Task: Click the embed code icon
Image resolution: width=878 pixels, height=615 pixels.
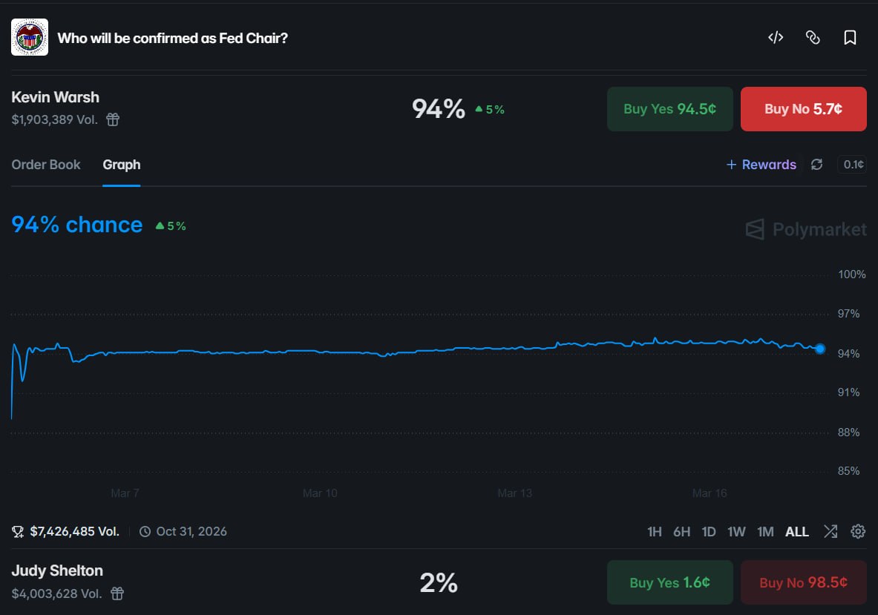Action: click(776, 38)
